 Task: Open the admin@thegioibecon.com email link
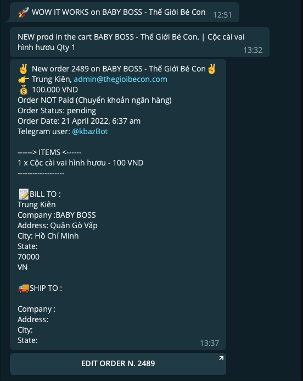coord(121,79)
